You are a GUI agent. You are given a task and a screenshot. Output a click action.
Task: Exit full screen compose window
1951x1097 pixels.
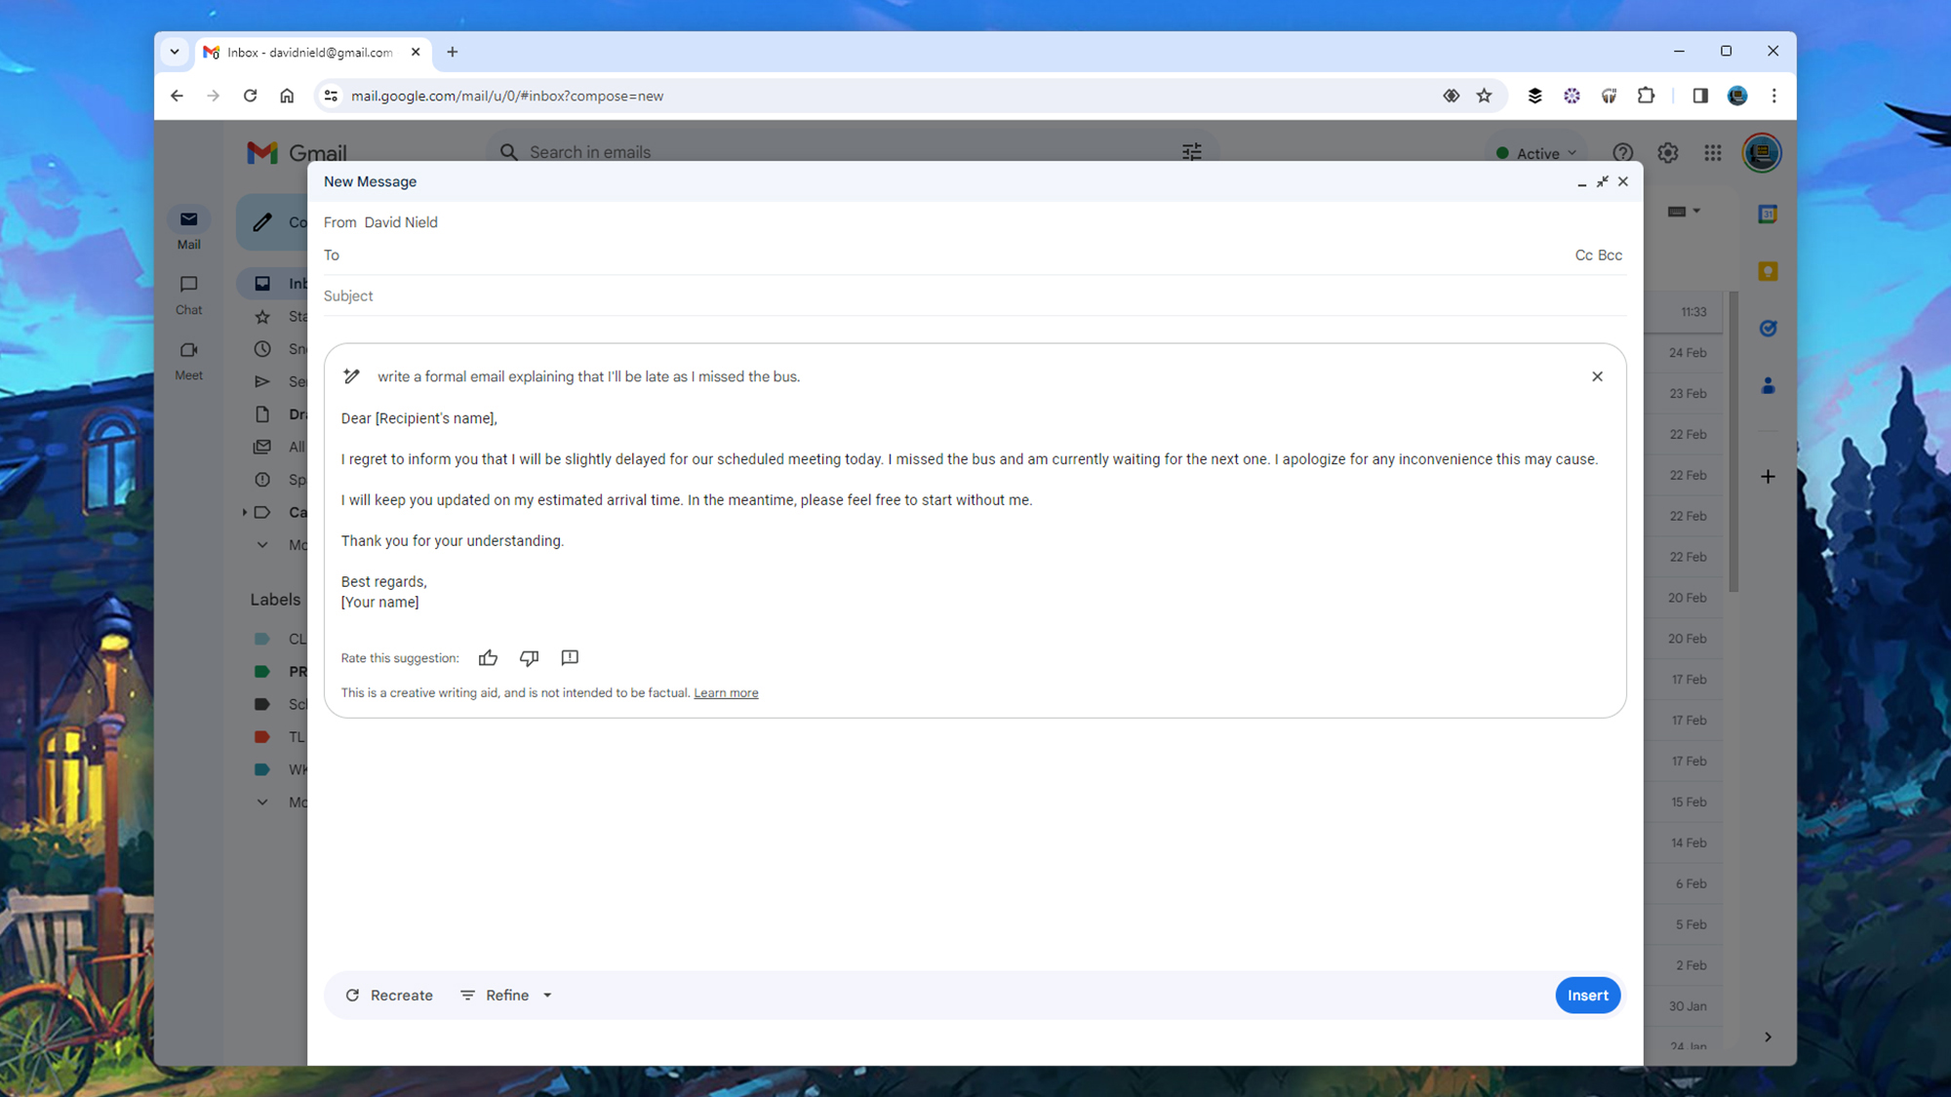1602,182
